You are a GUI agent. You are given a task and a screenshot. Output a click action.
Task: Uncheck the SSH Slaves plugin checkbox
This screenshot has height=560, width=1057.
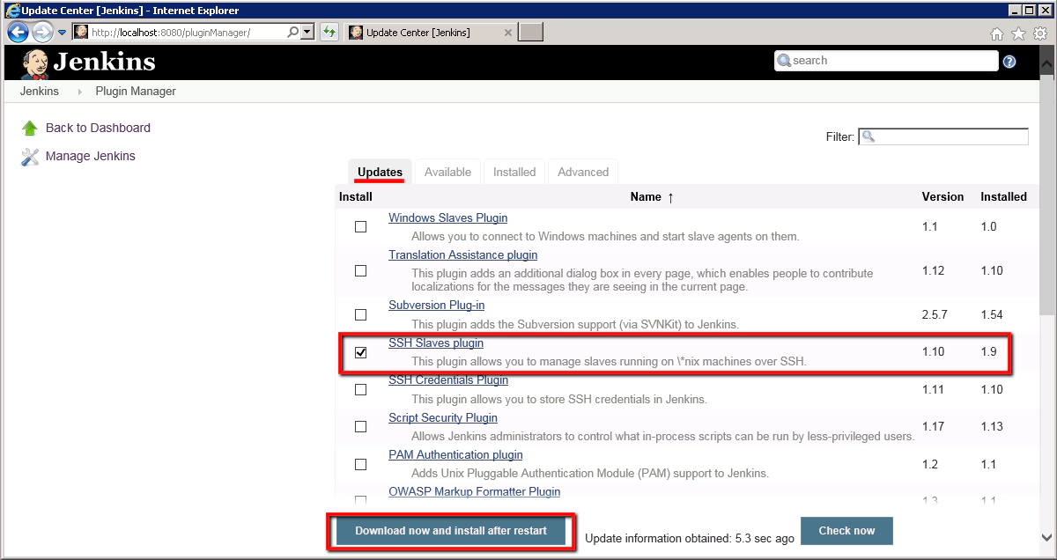tap(360, 352)
